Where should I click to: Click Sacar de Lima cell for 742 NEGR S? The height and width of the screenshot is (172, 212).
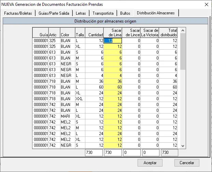113,145
